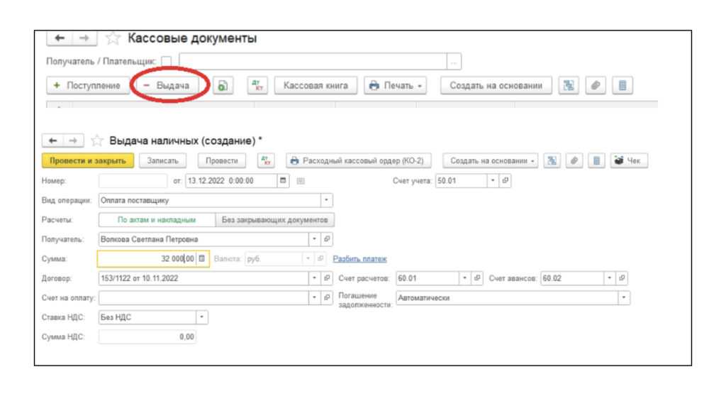The image size is (726, 396).
Task: Open the calculator icon in the Сумма field
Action: 201,258
